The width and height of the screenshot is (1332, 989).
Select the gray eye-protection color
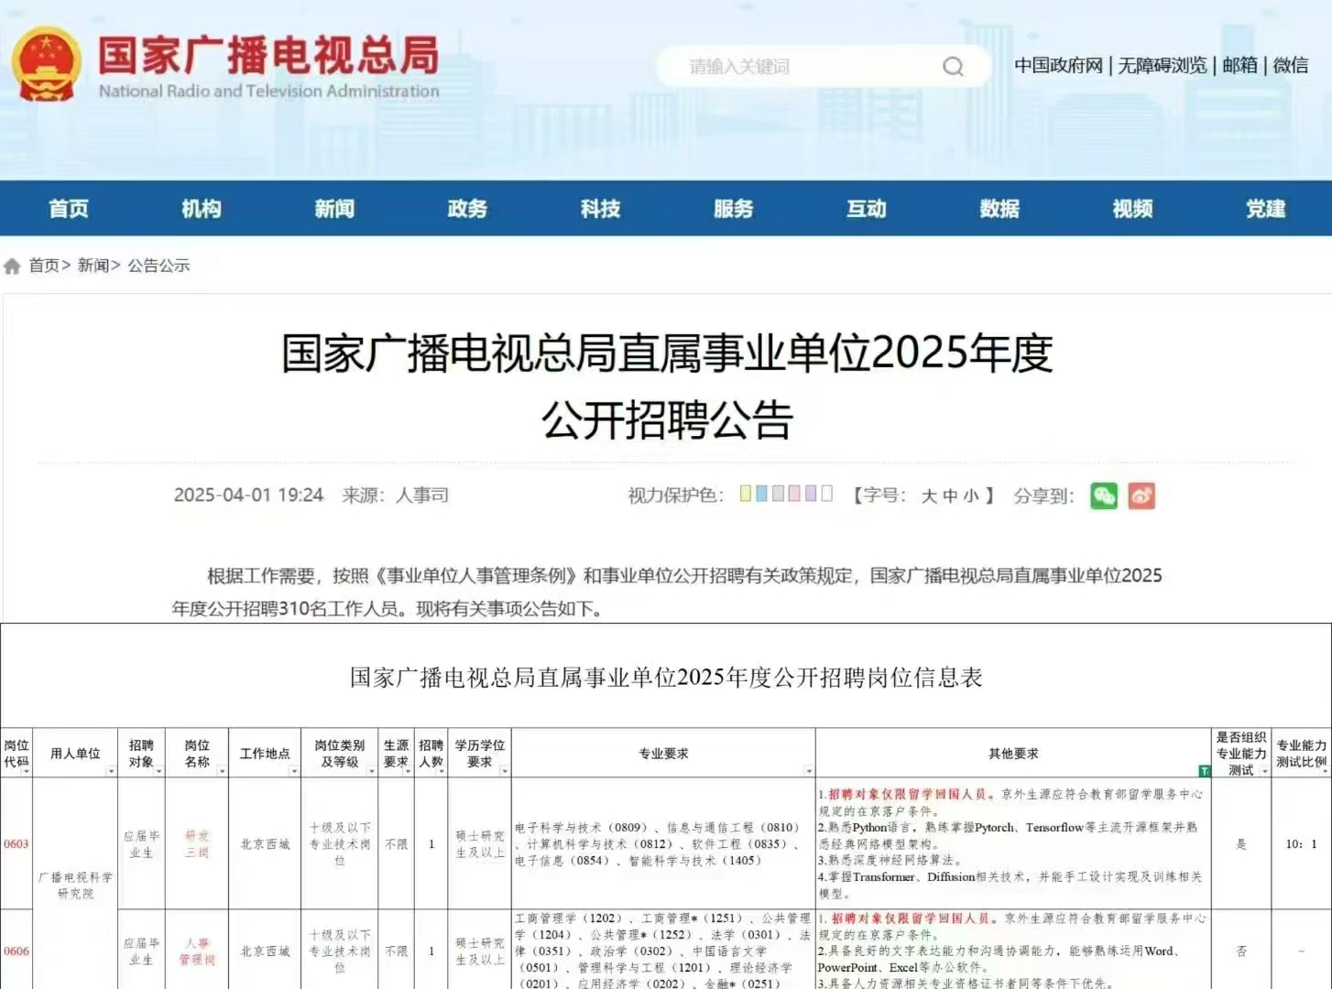(778, 494)
